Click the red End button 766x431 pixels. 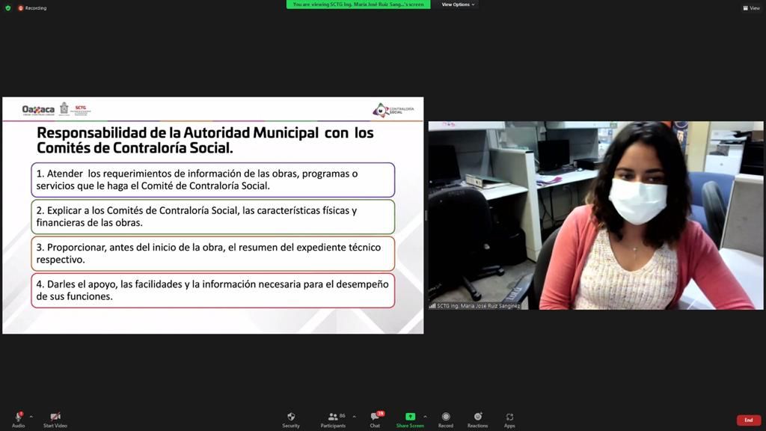pos(749,420)
